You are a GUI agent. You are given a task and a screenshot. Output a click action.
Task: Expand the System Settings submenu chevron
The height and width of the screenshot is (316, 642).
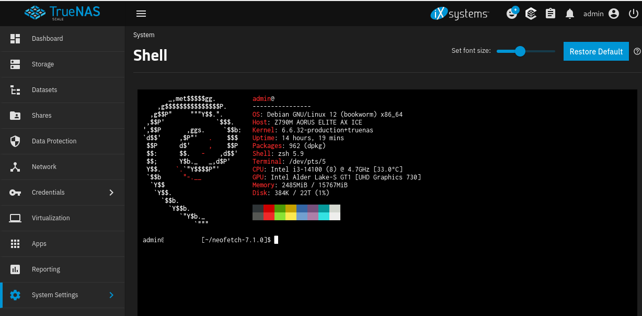111,295
